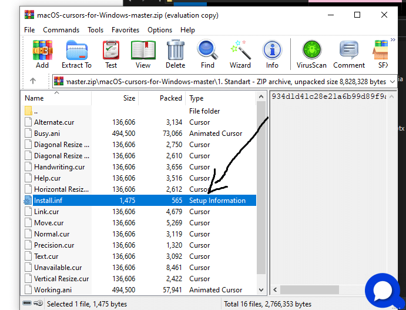The image size is (406, 310).
Task: Open the File menu
Action: click(x=29, y=30)
